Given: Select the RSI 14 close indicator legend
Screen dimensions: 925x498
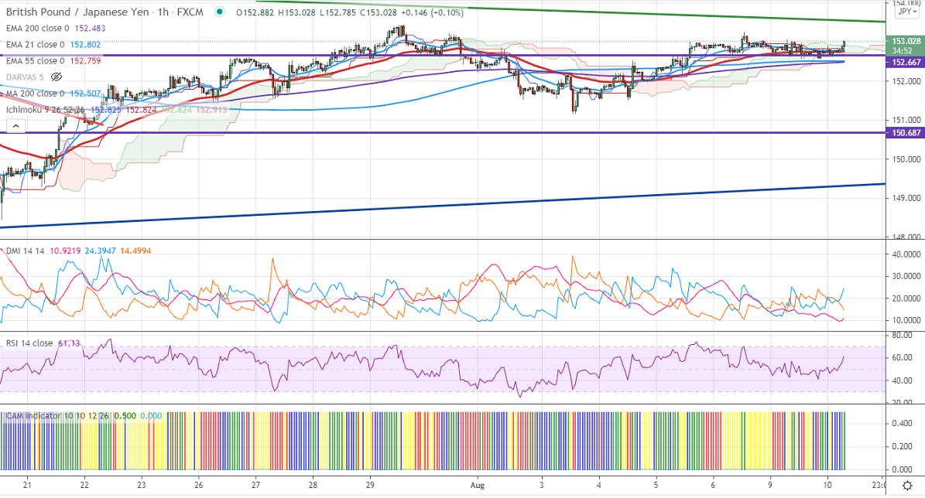Looking at the screenshot, I should 30,343.
